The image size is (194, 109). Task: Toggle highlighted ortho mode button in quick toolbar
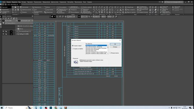pos(79,17)
